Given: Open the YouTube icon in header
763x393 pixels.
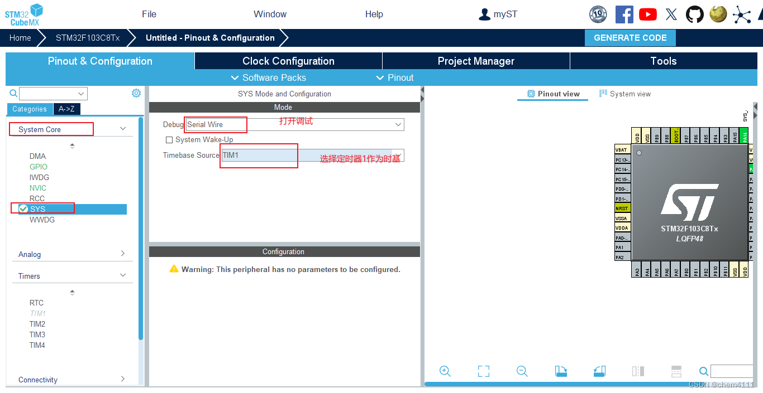Looking at the screenshot, I should click(x=648, y=14).
